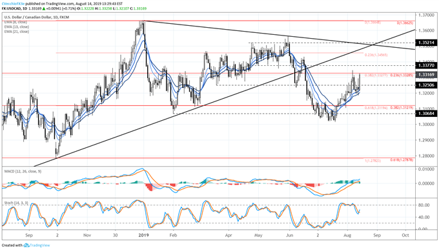Click the Aug marker on time axis
Viewport: 439px width, 250px height.
click(x=347, y=235)
